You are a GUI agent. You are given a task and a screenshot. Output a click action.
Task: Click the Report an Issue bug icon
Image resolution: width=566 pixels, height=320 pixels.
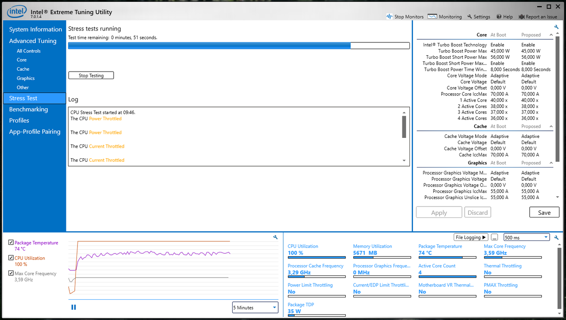pyautogui.click(x=522, y=16)
